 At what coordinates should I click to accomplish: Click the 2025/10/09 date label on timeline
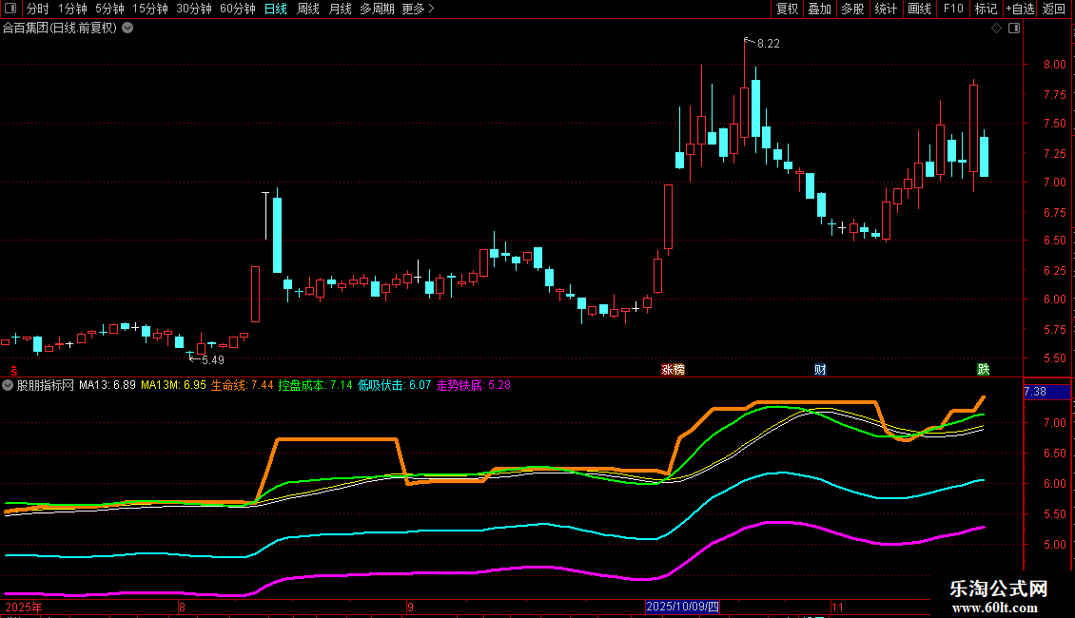coord(683,607)
